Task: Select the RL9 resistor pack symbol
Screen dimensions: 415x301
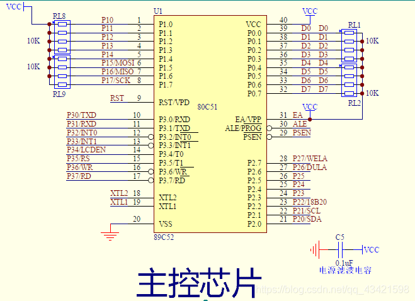Action: tap(62, 72)
